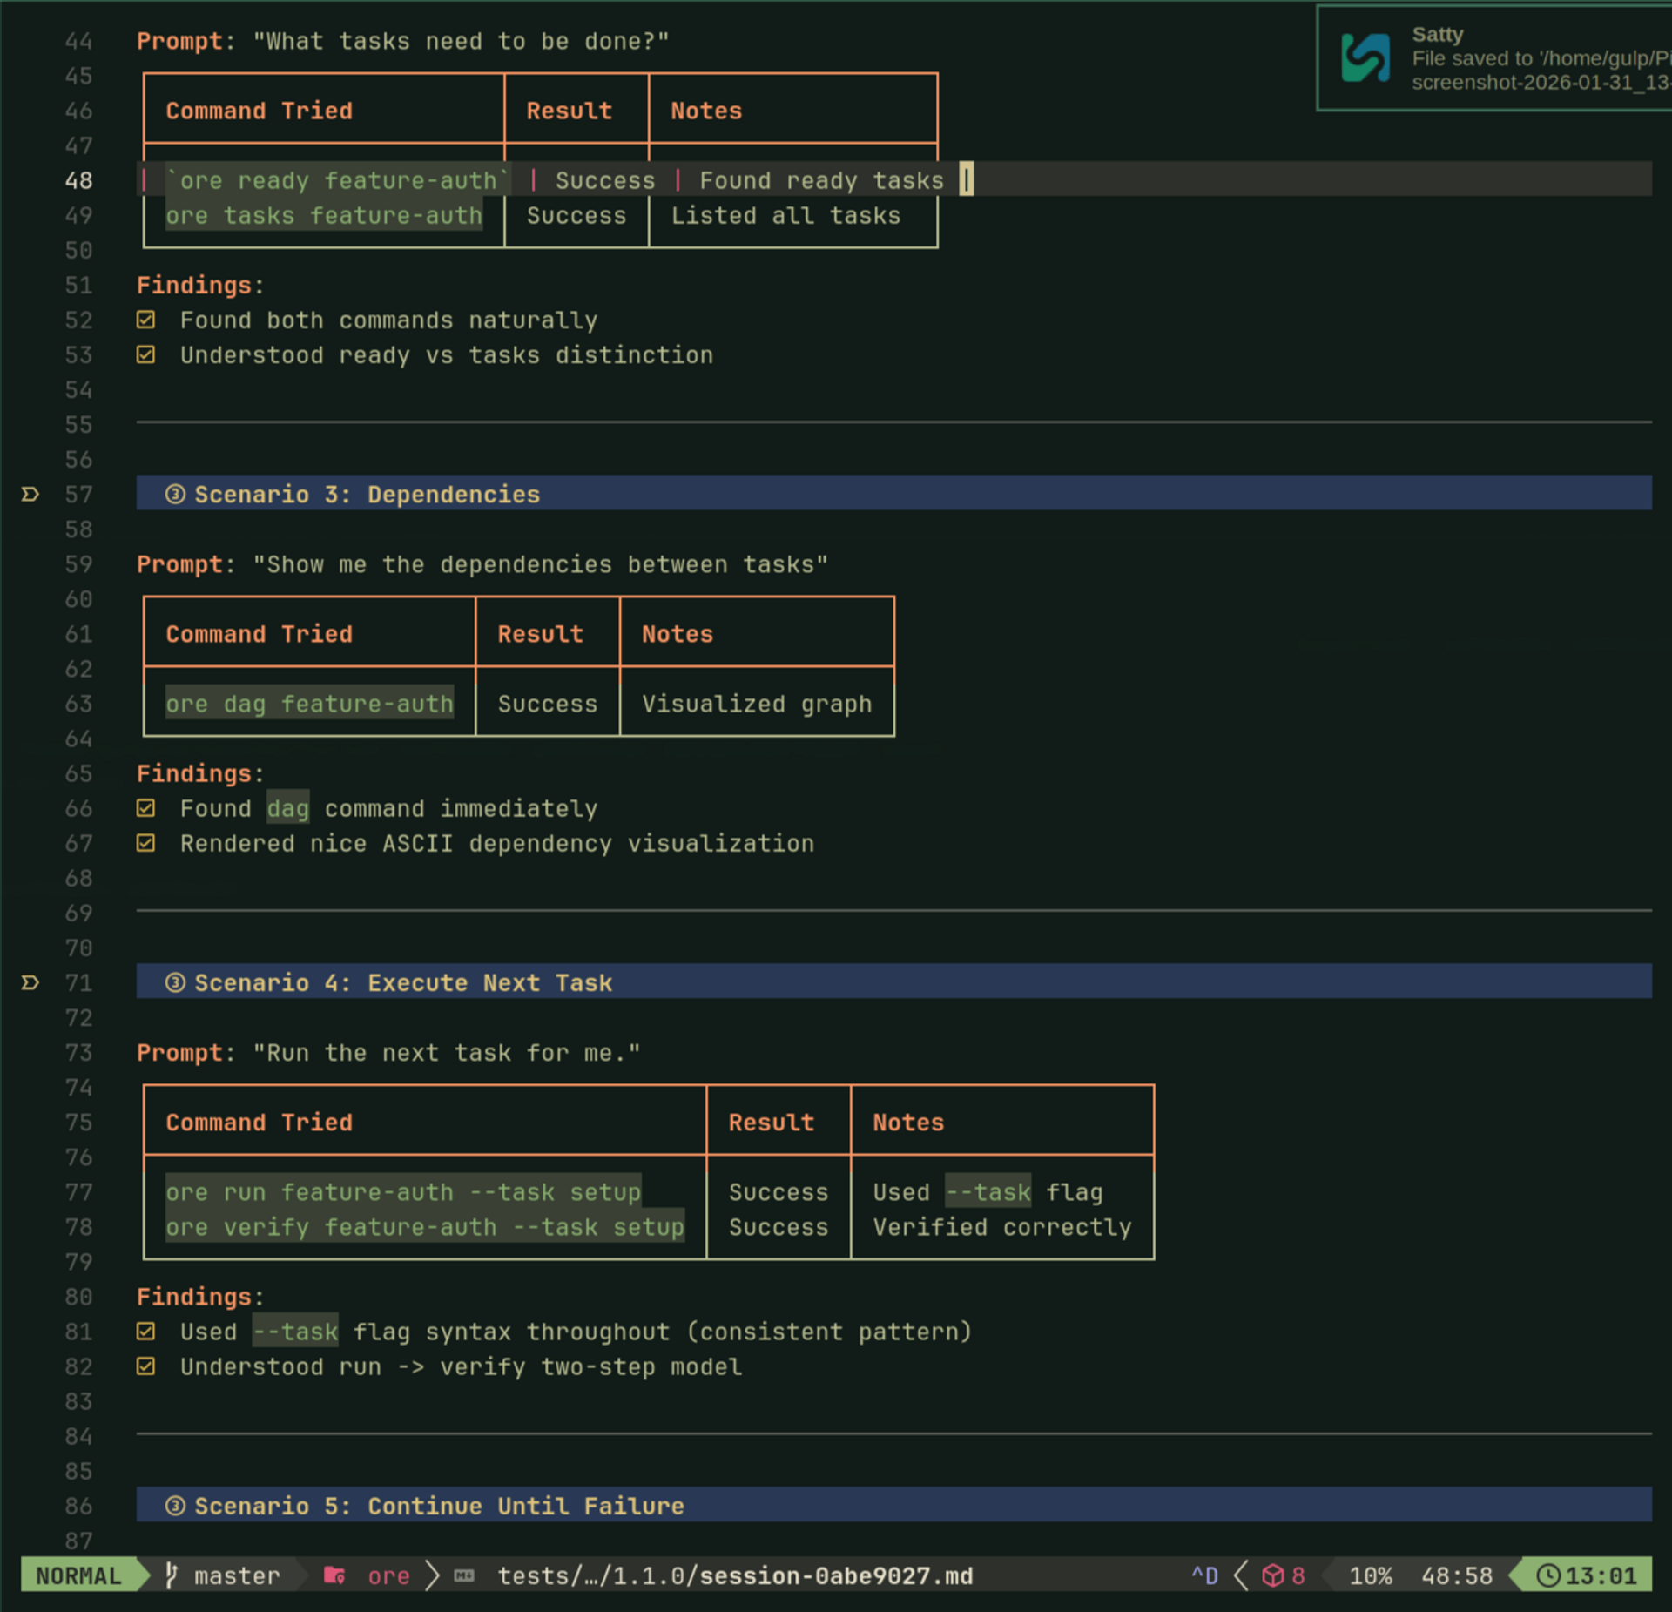Click the 10% scroll position indicator

pos(1370,1575)
